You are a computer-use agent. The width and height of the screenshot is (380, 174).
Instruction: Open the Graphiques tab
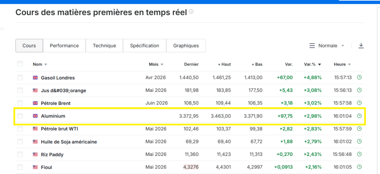(x=186, y=46)
